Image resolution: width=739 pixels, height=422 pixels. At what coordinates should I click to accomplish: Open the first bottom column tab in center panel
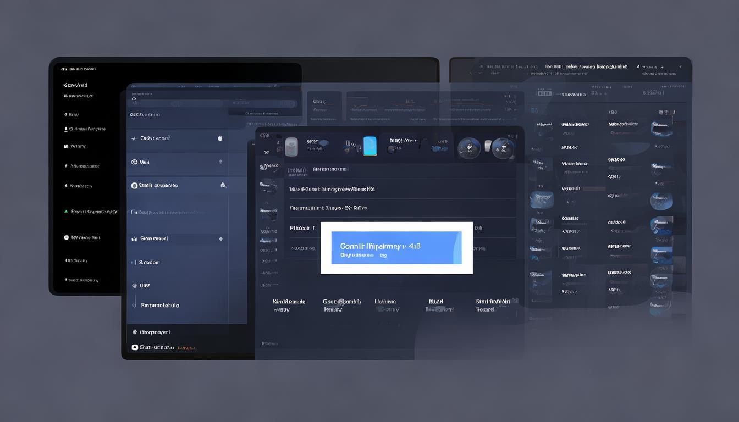click(289, 305)
